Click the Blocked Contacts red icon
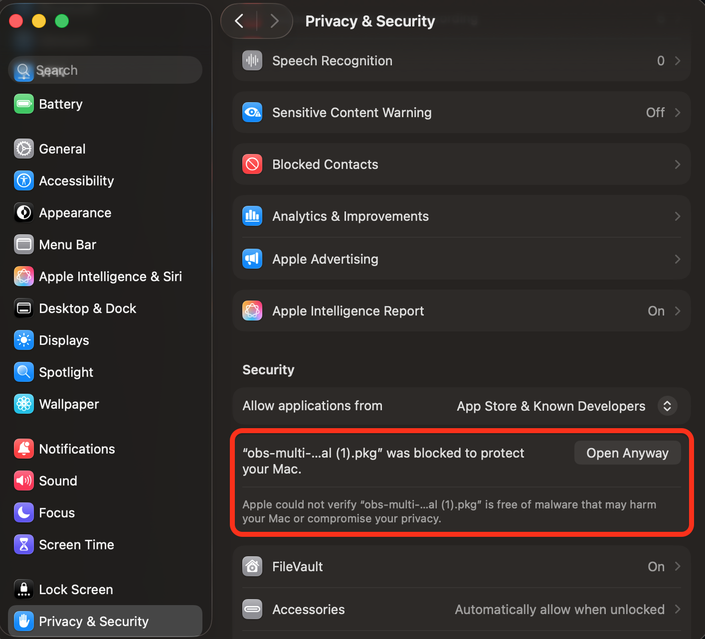The height and width of the screenshot is (639, 705). [252, 164]
